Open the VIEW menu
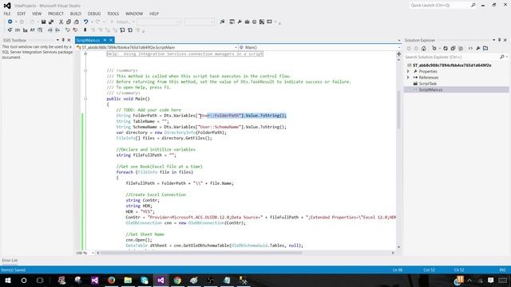Image resolution: width=511 pixels, height=287 pixels. [37, 14]
